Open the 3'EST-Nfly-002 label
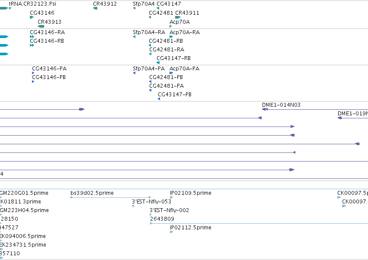Viewport: 368px width, 260px height. [x=170, y=210]
